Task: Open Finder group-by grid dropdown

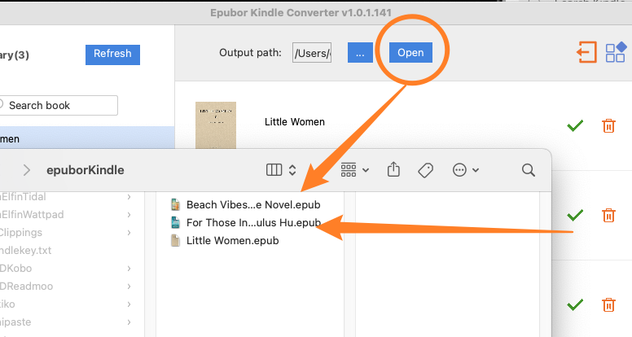Action: tap(355, 170)
